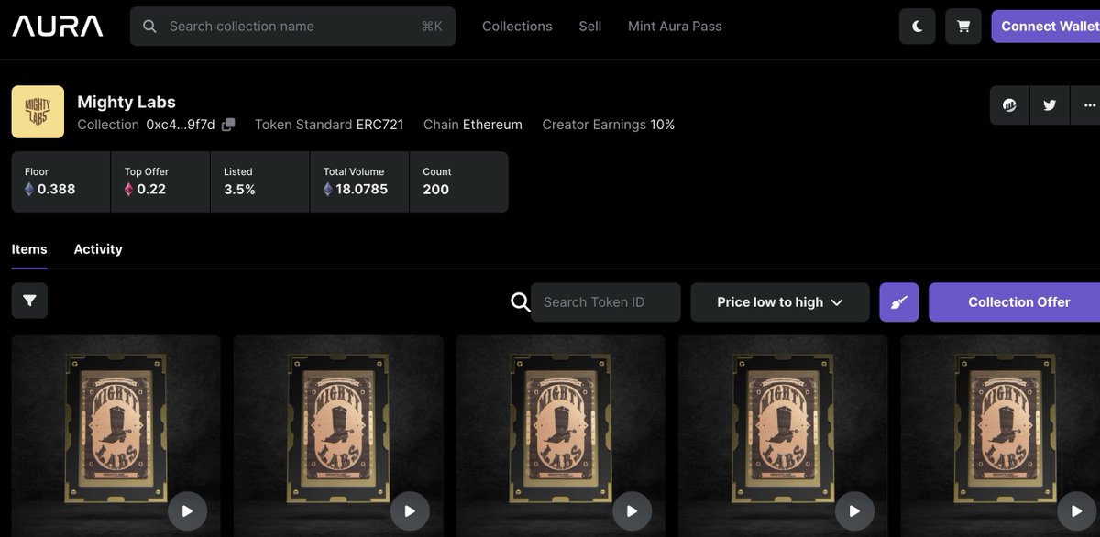Click Connect Wallet button

click(1046, 27)
